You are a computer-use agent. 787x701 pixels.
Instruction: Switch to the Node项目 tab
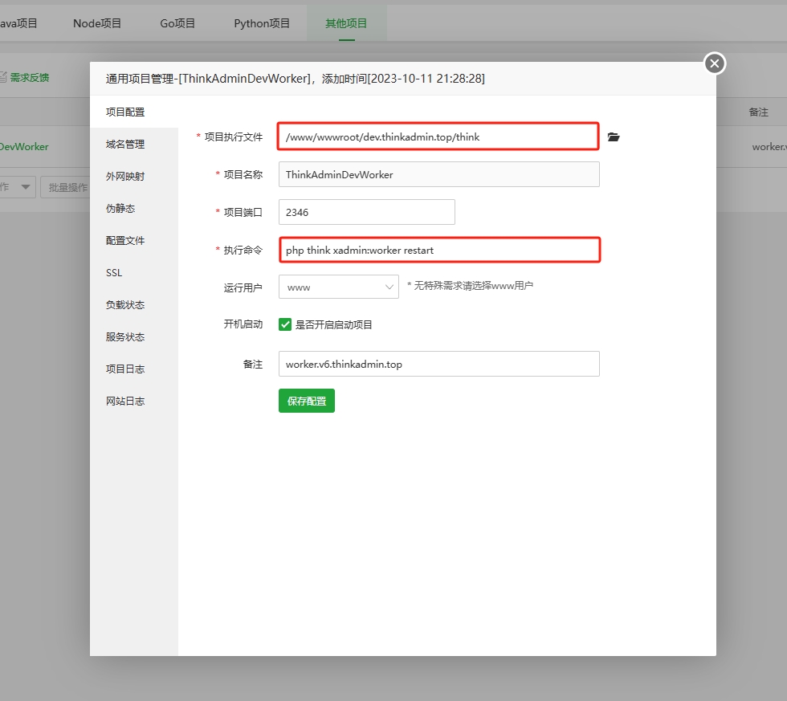click(x=97, y=23)
